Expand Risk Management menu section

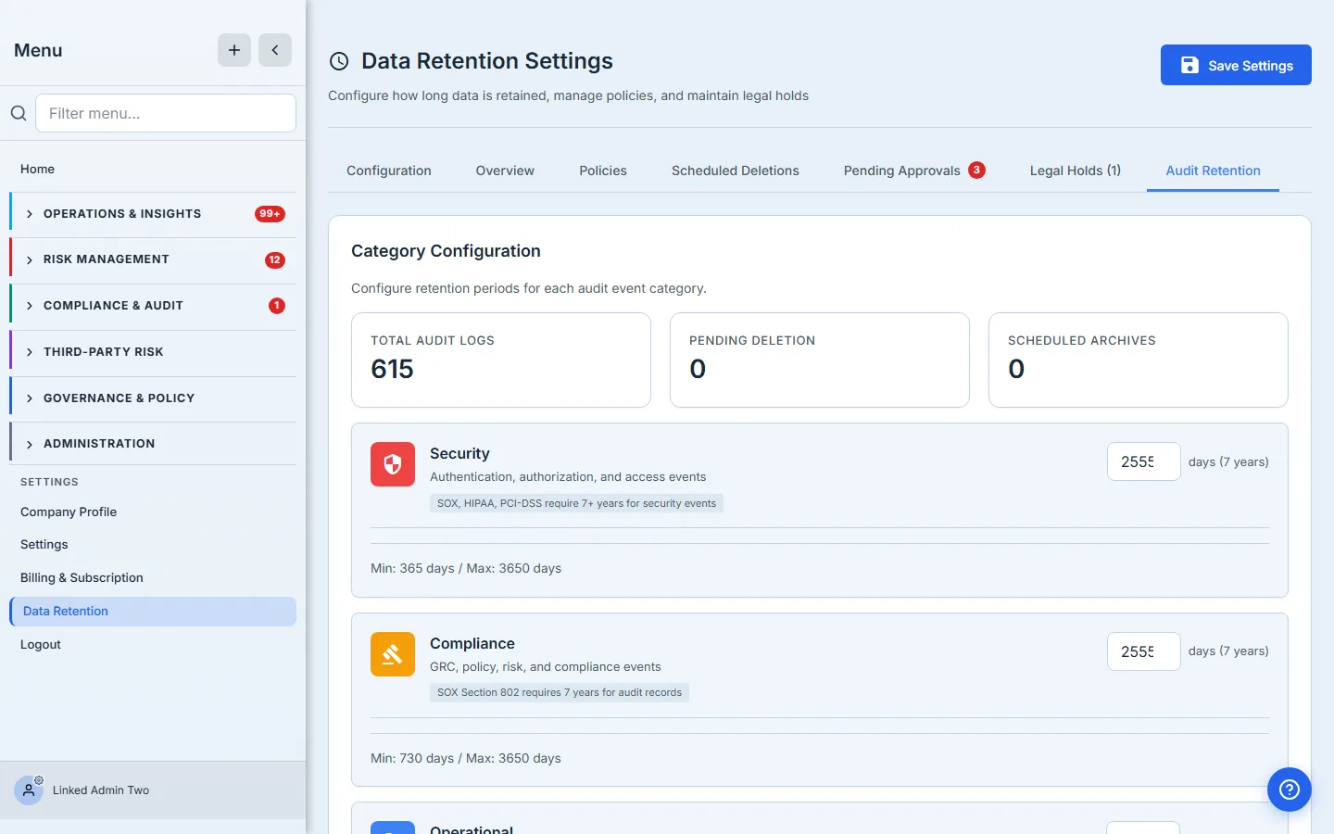153,259
